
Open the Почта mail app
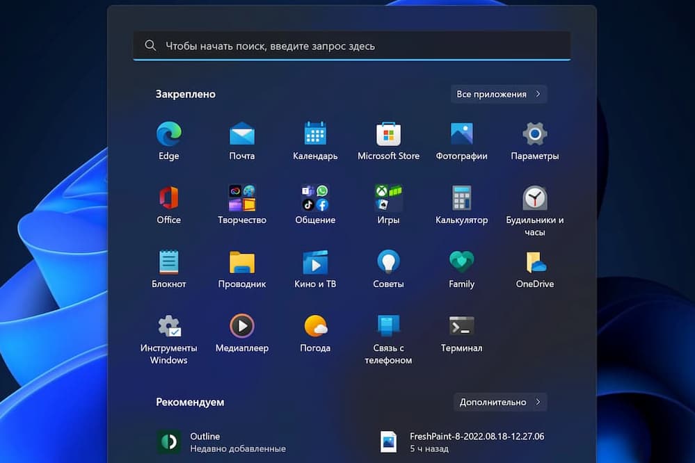click(242, 141)
